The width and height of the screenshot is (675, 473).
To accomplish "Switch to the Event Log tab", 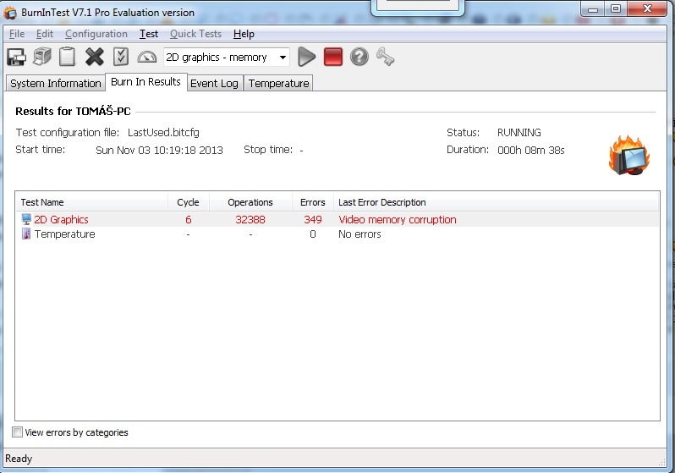I will point(214,83).
